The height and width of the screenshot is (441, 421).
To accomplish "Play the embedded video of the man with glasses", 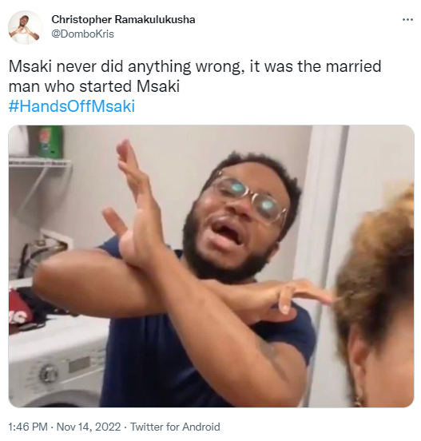I will point(211,266).
